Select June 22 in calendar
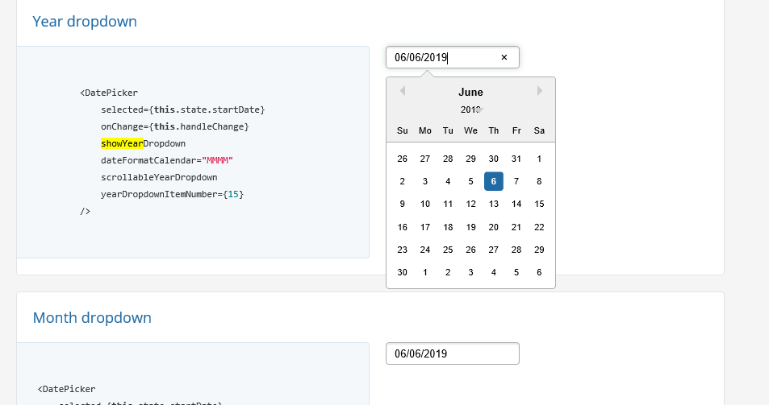Viewport: 769px width, 405px height. pos(539,227)
